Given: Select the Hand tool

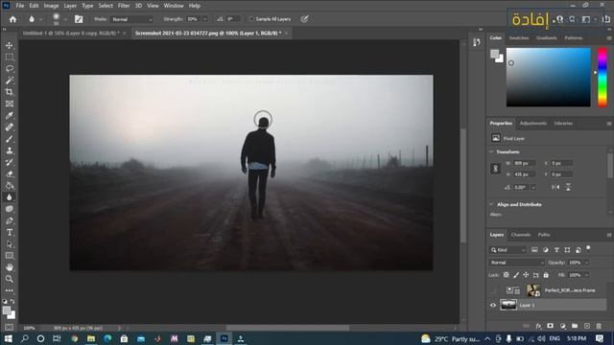Looking at the screenshot, I should coord(10,267).
